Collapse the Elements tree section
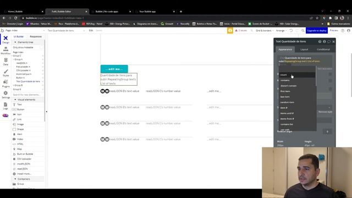 [15, 42]
